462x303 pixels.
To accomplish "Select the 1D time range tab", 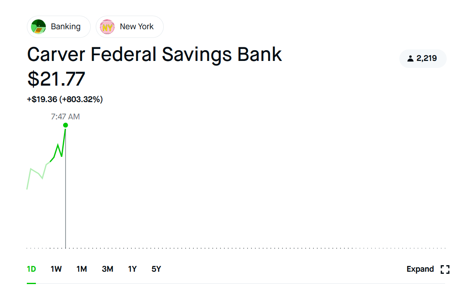I will tap(31, 269).
